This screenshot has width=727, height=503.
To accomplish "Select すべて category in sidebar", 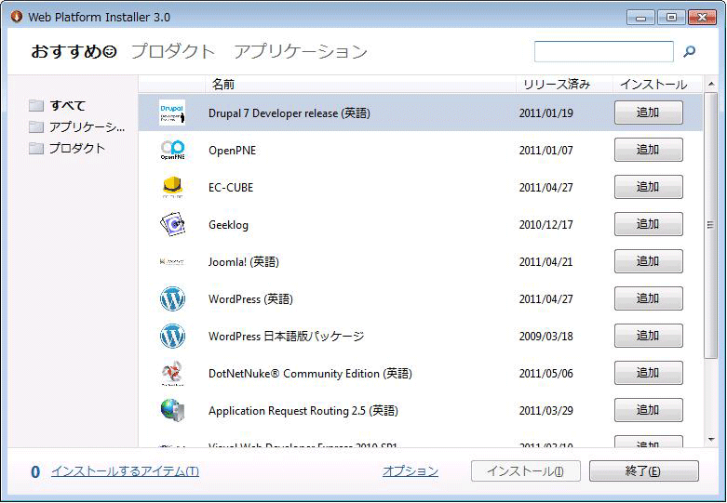I will [68, 106].
